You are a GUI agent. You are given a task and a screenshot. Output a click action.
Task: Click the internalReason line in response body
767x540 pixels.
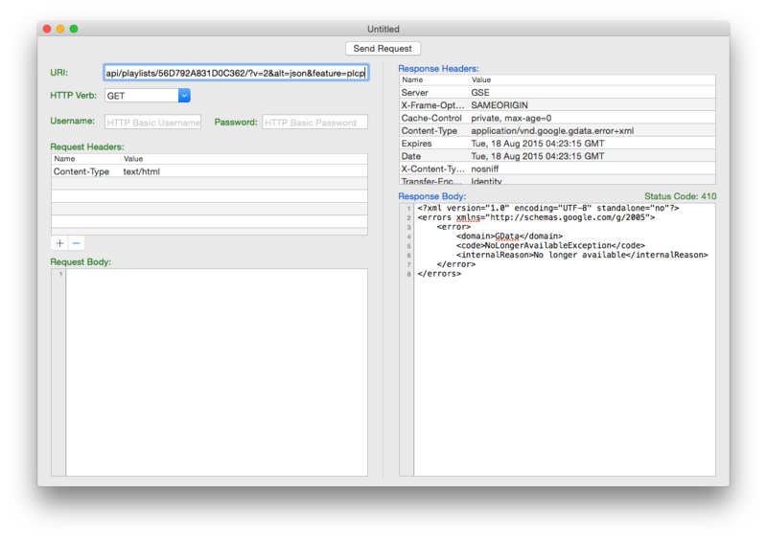582,255
